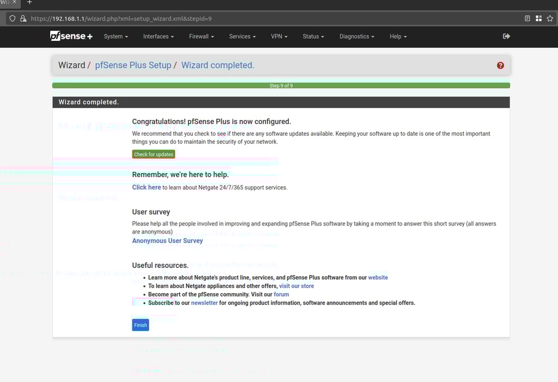Click the 'Step 9 of 9' progress bar
The image size is (558, 382).
click(x=281, y=86)
